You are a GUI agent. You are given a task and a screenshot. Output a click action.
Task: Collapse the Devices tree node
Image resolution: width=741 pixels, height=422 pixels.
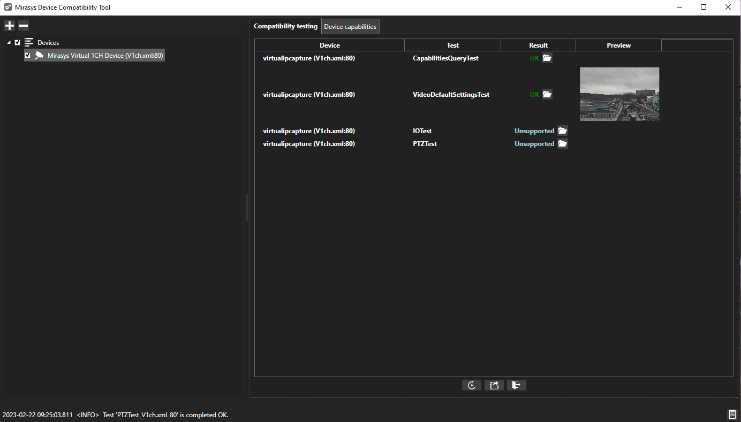[9, 42]
